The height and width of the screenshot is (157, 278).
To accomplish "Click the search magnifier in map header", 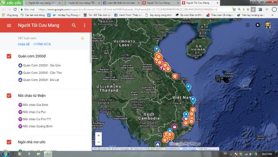I will [x=74, y=25].
